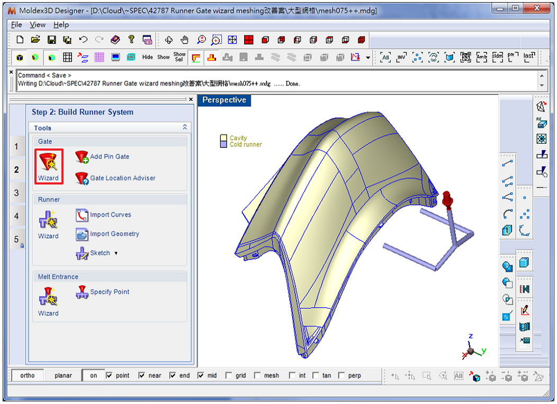Click Specify Point for melt entrance
The height and width of the screenshot is (404, 557).
coord(102,292)
